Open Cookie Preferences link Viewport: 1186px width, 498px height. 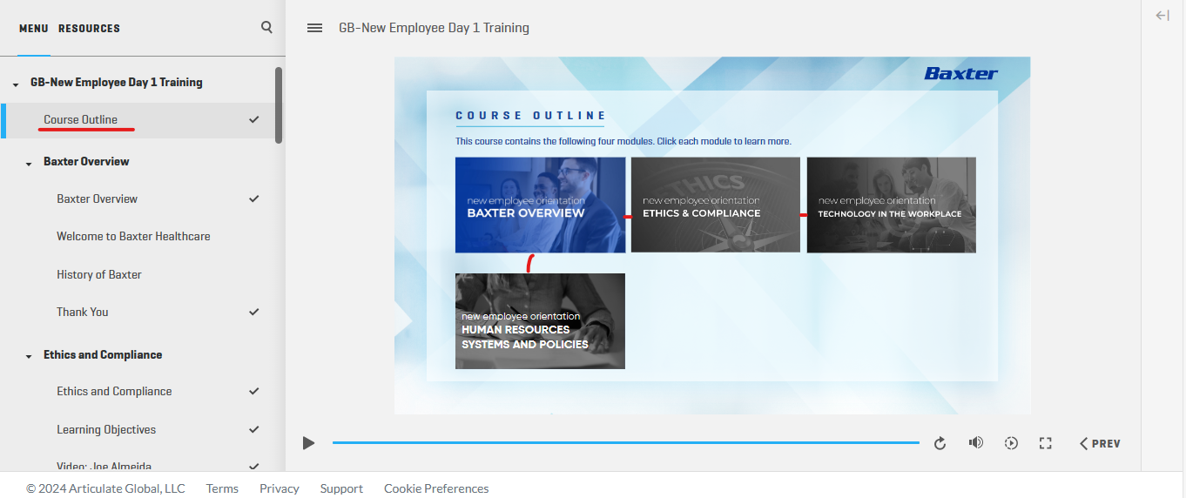436,488
